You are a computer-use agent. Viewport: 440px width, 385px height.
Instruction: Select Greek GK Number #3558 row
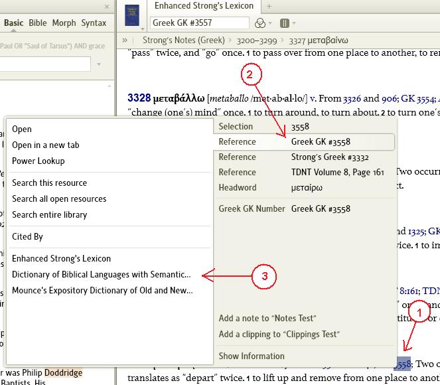(305, 209)
